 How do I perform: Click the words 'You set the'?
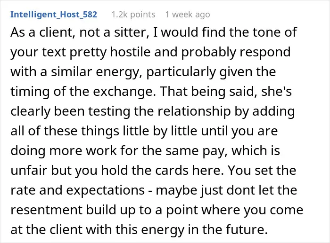(262, 170)
